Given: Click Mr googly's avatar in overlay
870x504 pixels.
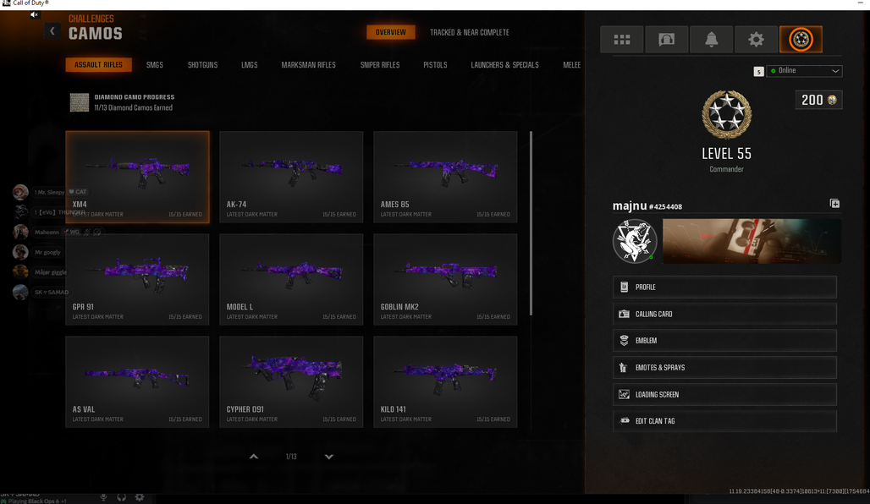Looking at the screenshot, I should (x=20, y=252).
